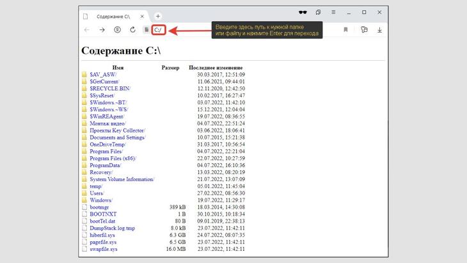
Task: Open the $WinREAgent folder
Action: (107, 116)
